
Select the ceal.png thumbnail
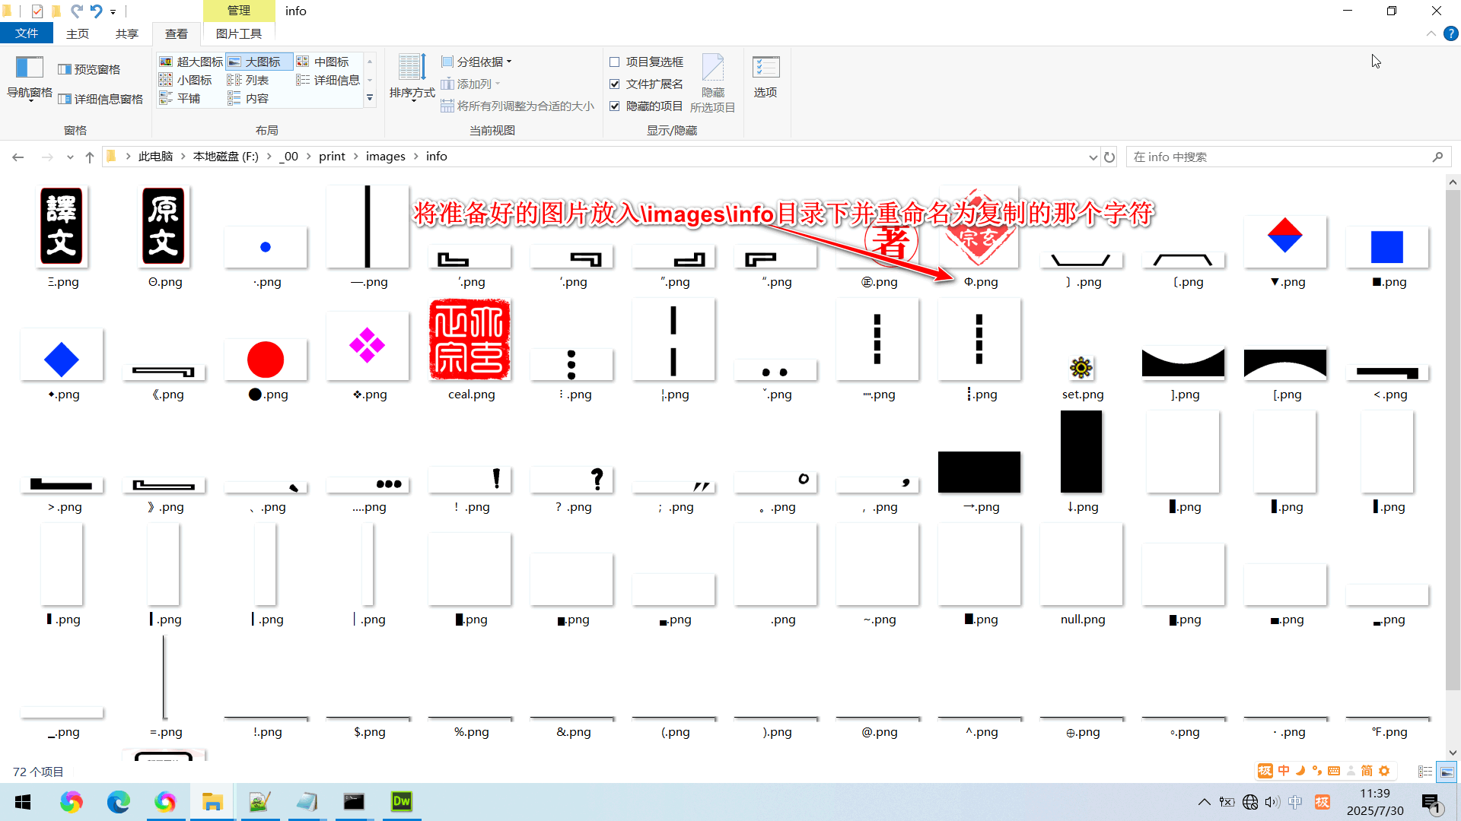point(470,340)
